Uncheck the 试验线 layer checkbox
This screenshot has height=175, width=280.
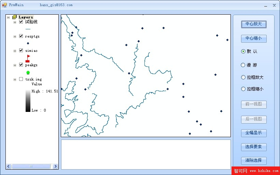coord(21,22)
